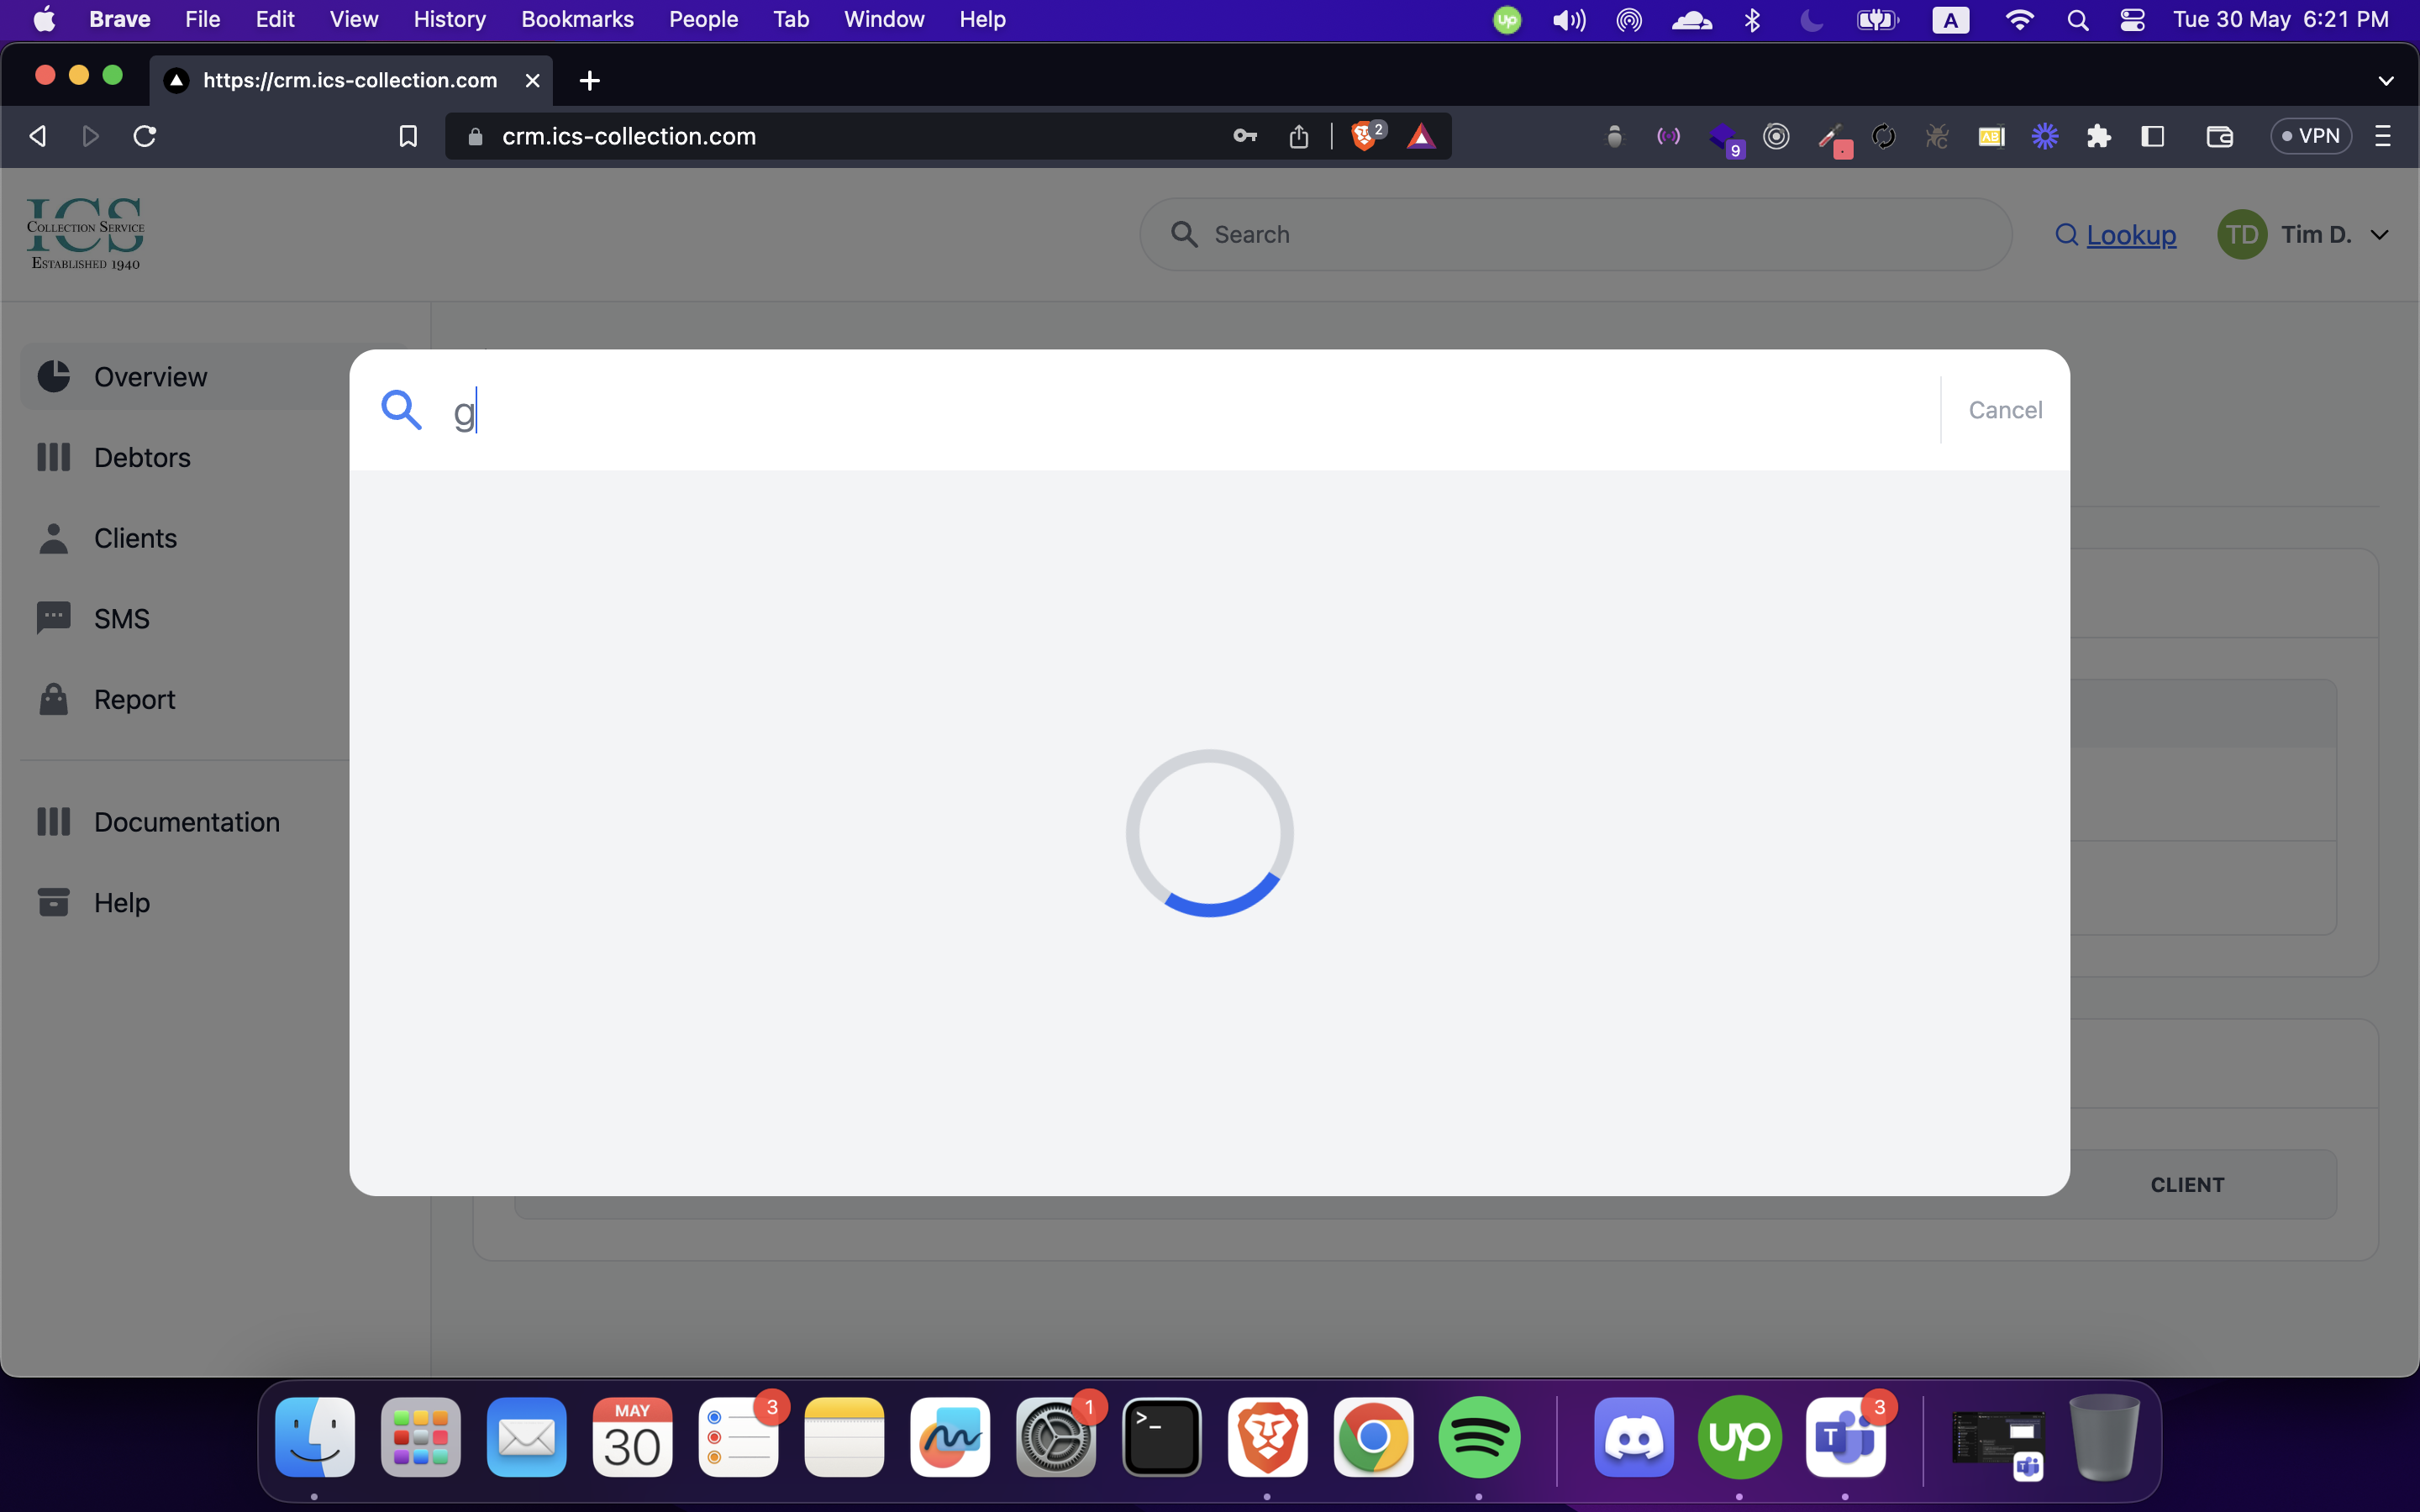
Task: Open the Brave hamburger menu
Action: [x=2382, y=136]
